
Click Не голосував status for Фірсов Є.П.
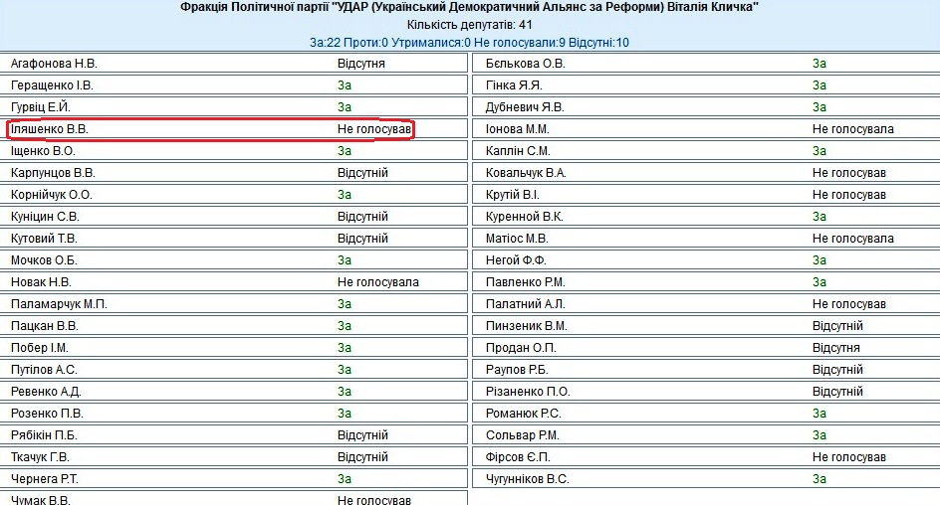tap(849, 457)
